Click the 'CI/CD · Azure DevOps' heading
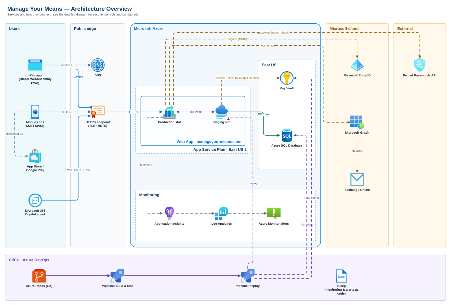The height and width of the screenshot is (305, 452). point(29,260)
